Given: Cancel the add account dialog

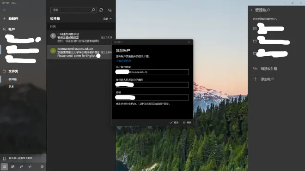Looking at the screenshot, I should (187, 123).
